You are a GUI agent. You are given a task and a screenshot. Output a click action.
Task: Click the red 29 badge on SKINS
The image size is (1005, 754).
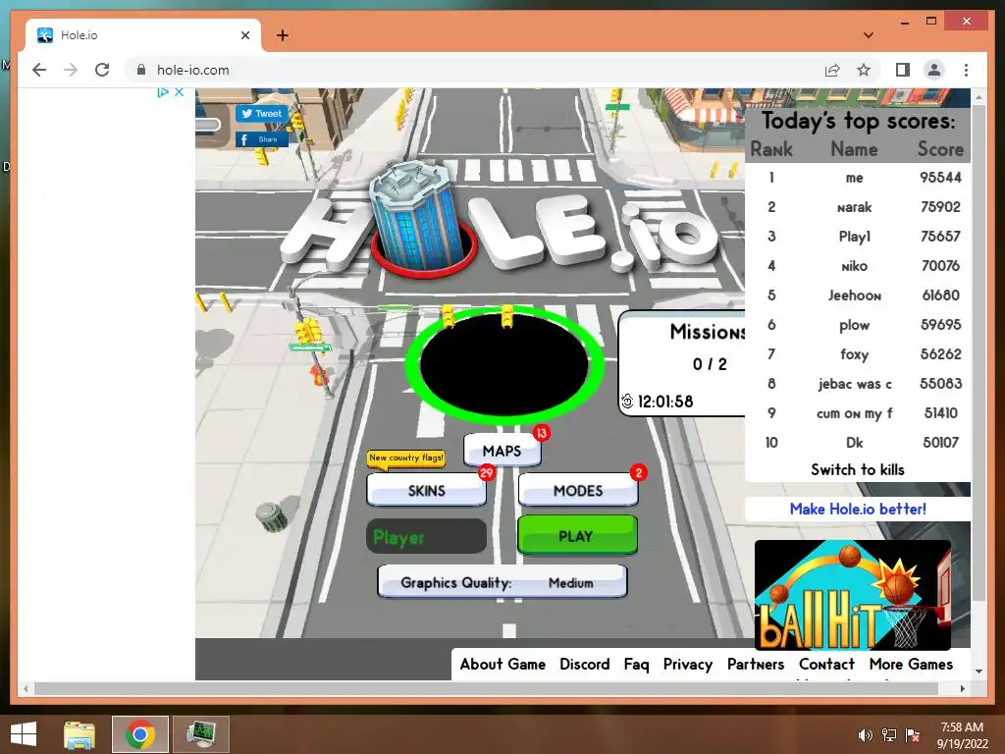click(x=487, y=473)
